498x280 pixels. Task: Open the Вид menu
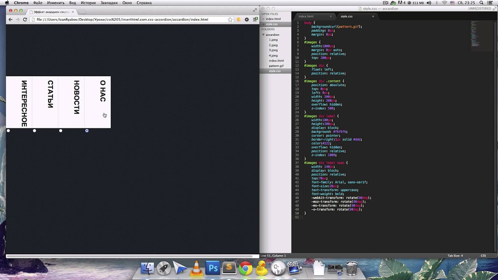tap(72, 3)
